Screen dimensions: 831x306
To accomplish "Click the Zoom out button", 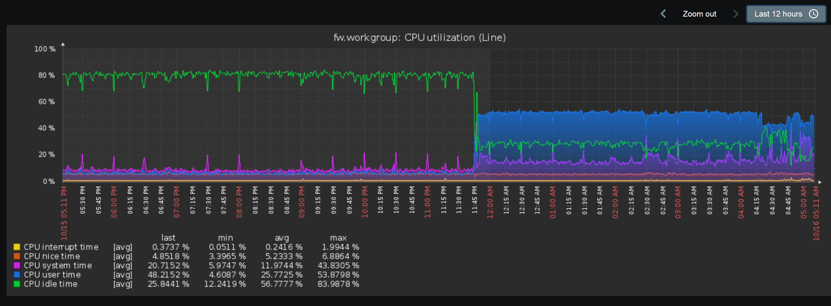I will (x=699, y=14).
